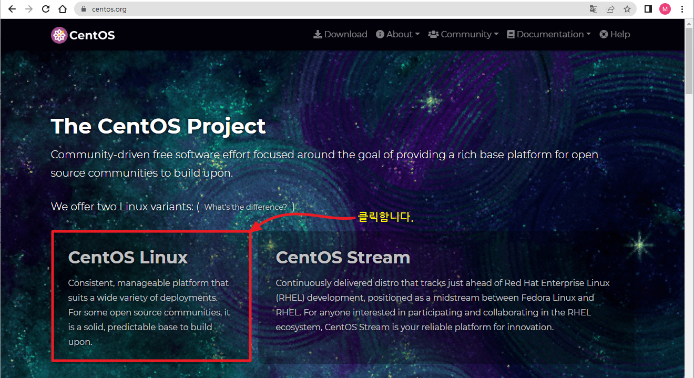694x378 pixels.
Task: Click the people icon beside Community
Action: (433, 34)
